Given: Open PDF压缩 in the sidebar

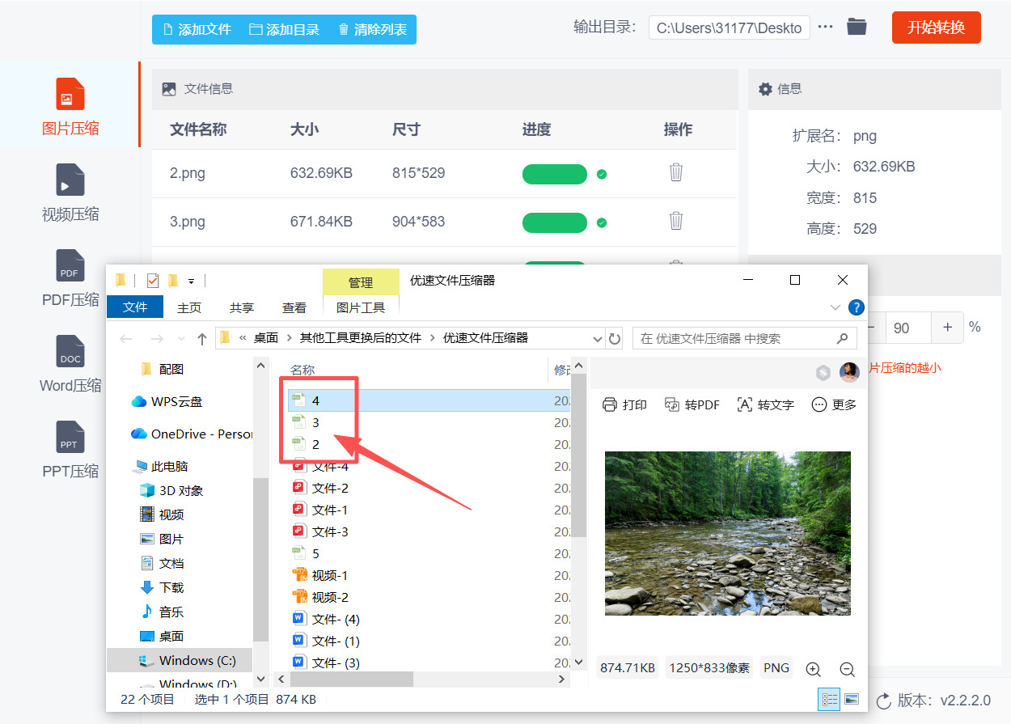Looking at the screenshot, I should pyautogui.click(x=70, y=278).
